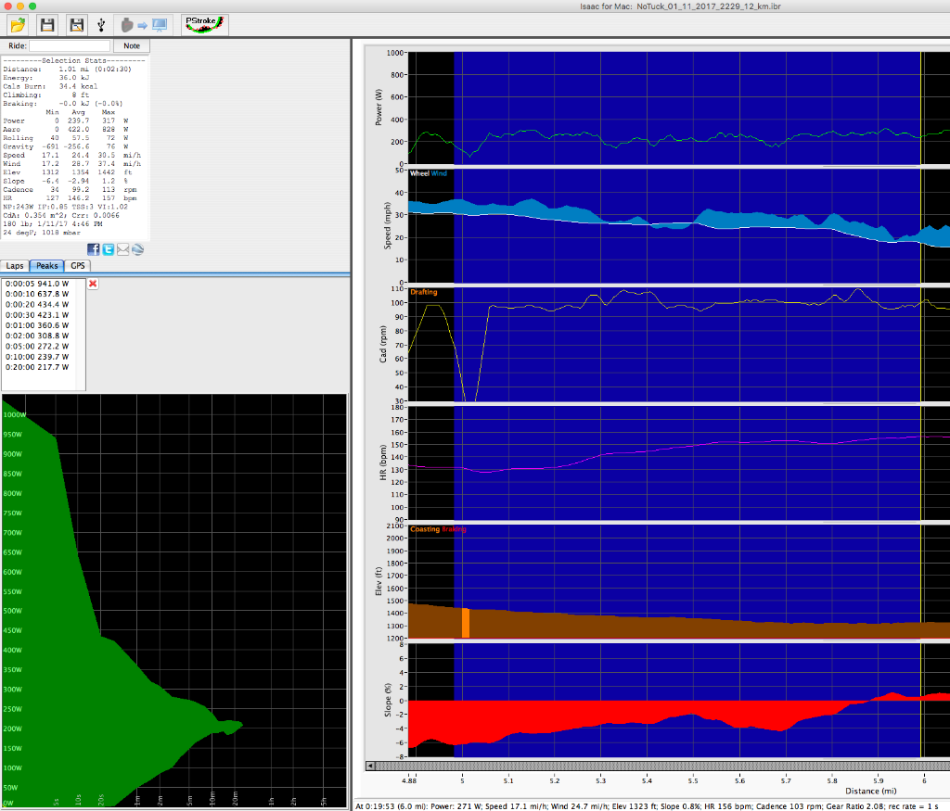Share ride via Facebook icon

94,249
